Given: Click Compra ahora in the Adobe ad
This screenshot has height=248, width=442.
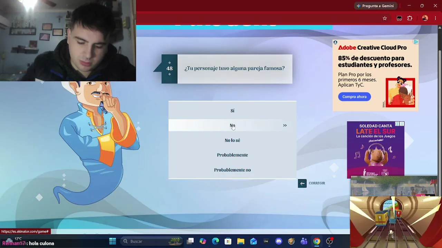Looking at the screenshot, I should coord(355,97).
